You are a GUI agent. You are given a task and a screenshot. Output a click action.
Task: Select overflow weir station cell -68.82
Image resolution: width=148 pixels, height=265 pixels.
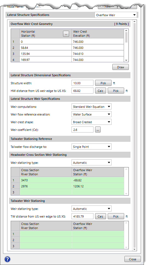(x=98, y=180)
